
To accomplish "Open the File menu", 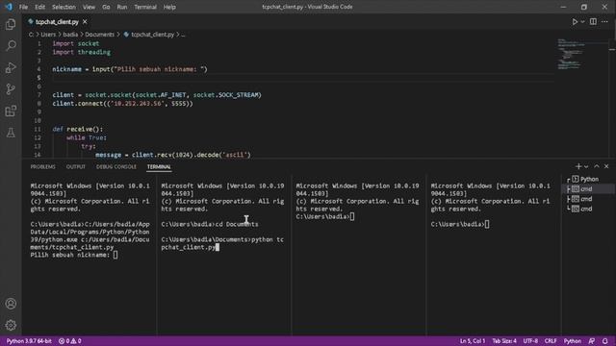I will 23,7.
